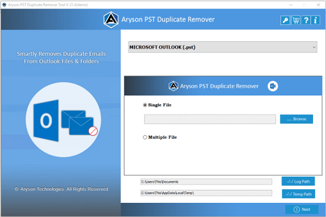The height and width of the screenshot is (217, 326).
Task: Click the Aryson logo in the header
Action: pos(111,20)
